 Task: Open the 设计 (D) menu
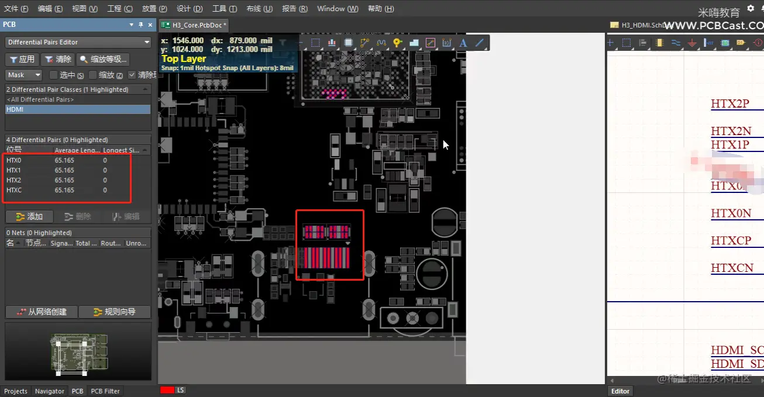point(190,9)
